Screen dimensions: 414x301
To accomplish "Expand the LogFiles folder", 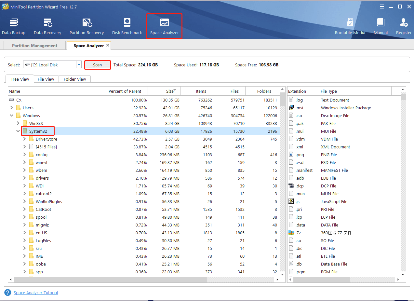I will [x=25, y=240].
